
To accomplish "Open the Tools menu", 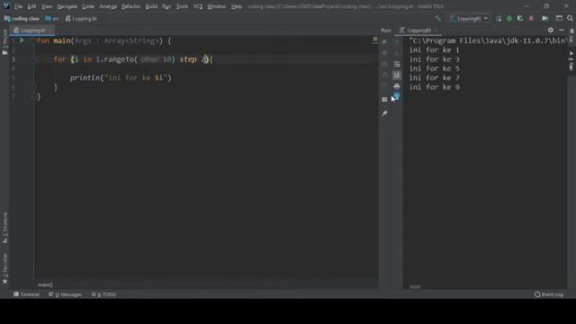I will coord(182,6).
